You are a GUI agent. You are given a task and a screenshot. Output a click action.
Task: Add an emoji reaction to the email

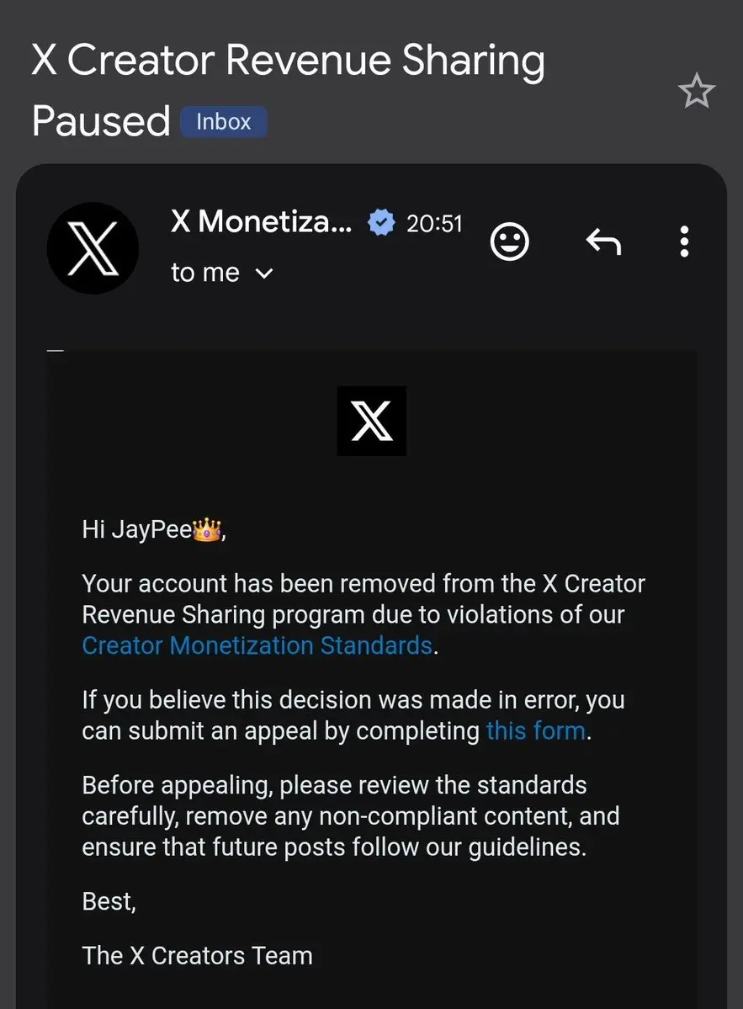coord(509,242)
